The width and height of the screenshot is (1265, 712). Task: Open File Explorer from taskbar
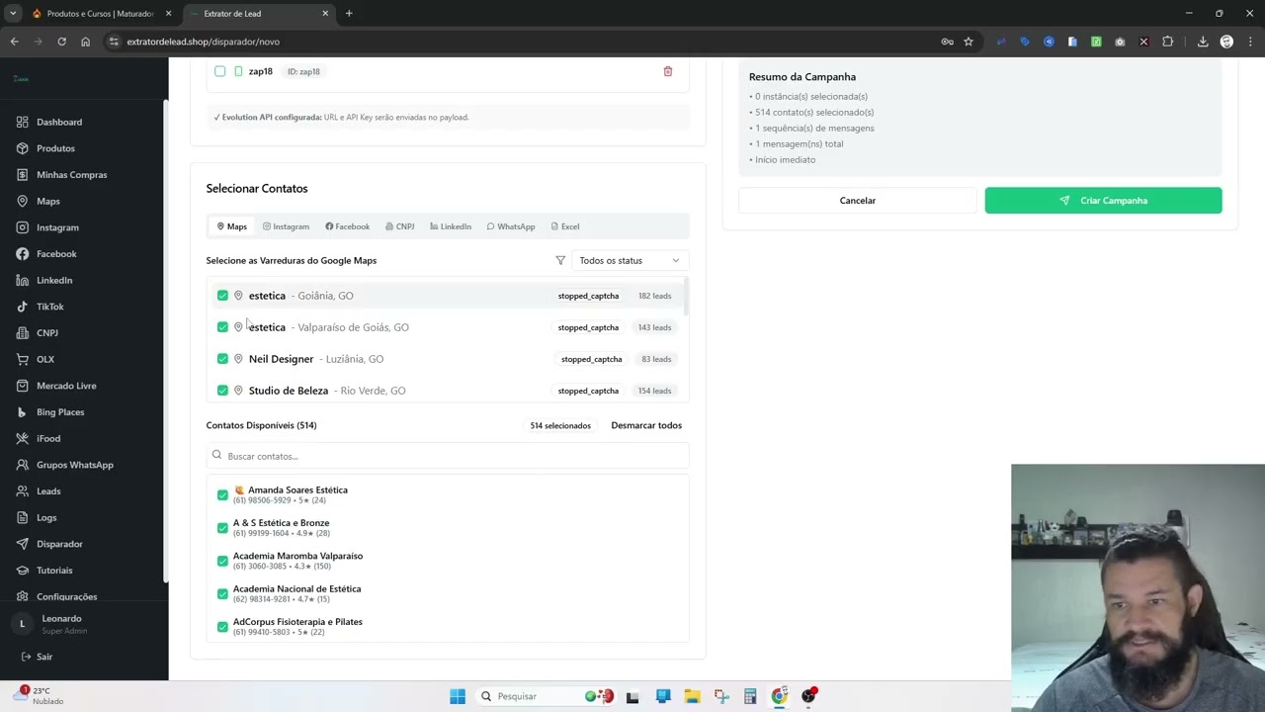(x=692, y=696)
